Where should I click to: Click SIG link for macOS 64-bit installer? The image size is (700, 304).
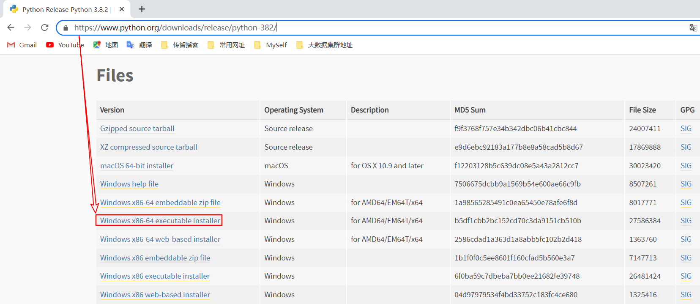coord(686,166)
